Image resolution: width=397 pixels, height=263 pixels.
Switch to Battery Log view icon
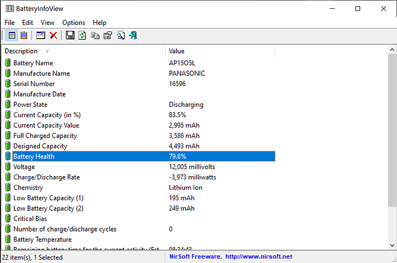[24, 35]
